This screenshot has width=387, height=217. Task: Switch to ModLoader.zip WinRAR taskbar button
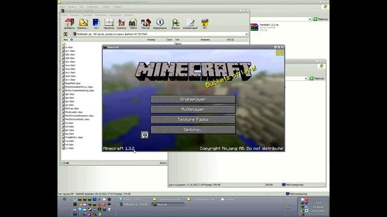134,204
